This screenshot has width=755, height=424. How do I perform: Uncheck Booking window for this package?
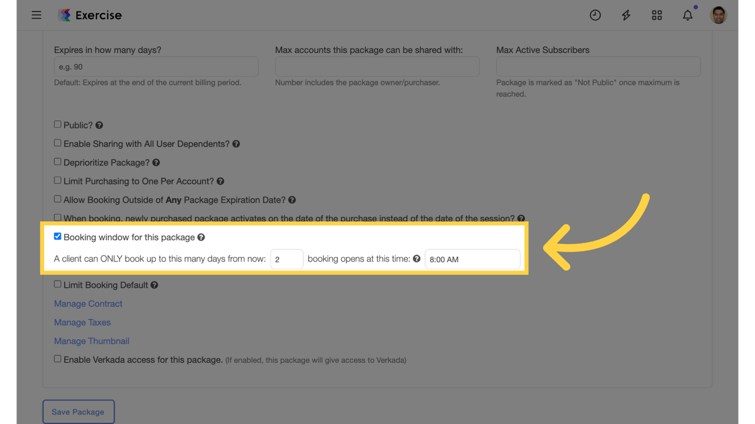click(x=57, y=236)
